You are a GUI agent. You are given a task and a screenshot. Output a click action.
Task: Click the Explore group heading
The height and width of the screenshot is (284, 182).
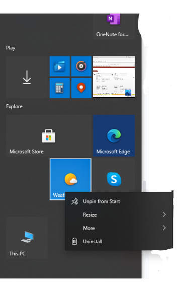click(14, 106)
